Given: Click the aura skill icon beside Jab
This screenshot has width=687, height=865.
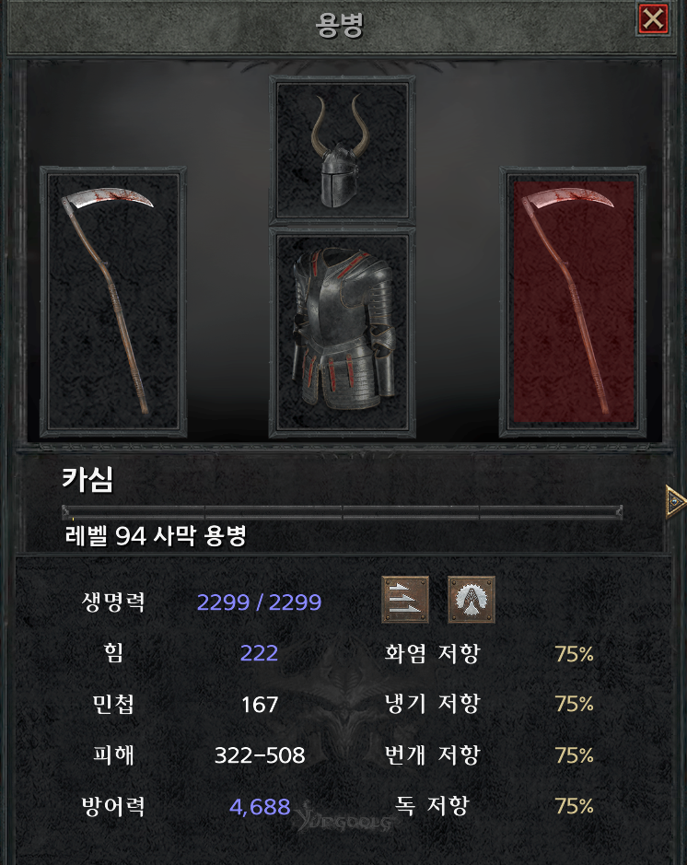Looking at the screenshot, I should coord(472,600).
